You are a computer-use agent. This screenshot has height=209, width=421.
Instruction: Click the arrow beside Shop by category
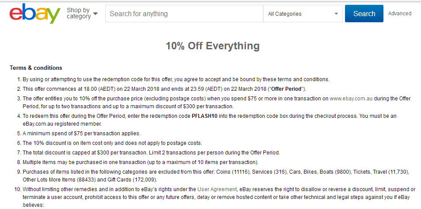click(x=95, y=14)
